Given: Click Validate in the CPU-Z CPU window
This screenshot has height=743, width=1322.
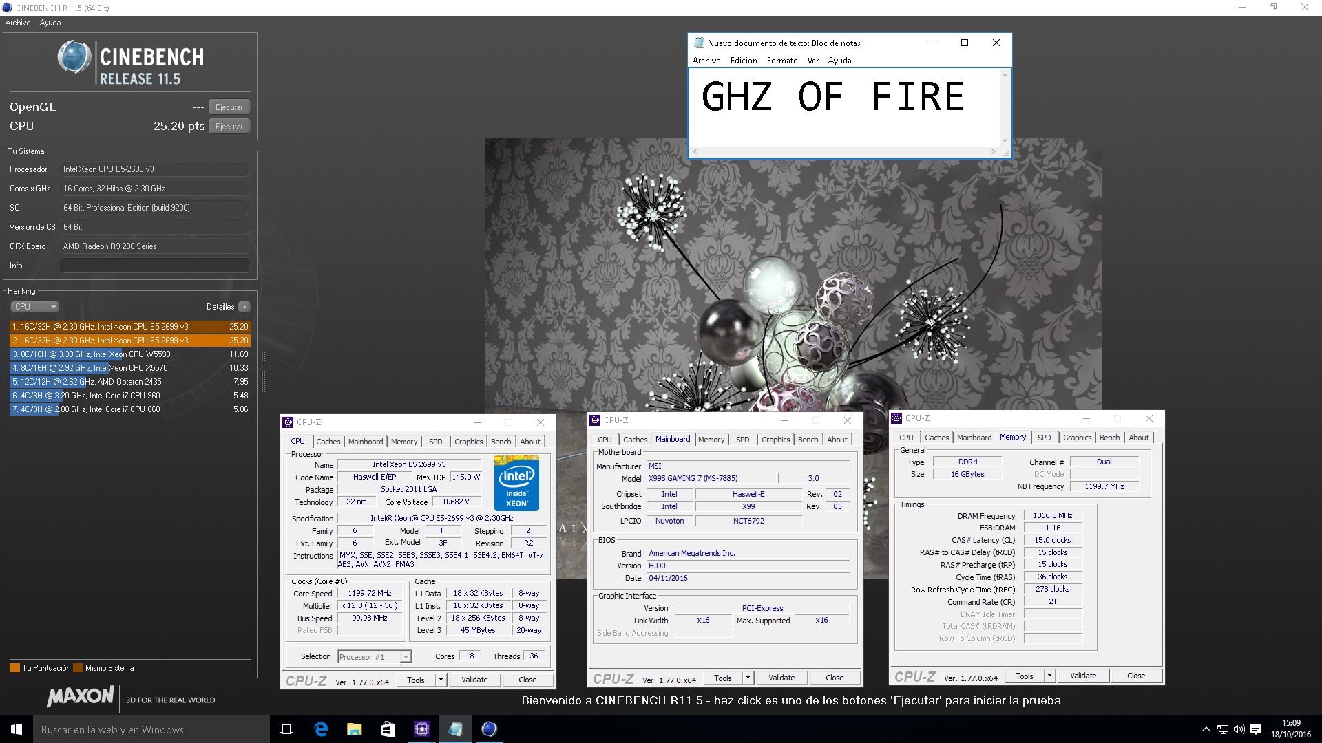Looking at the screenshot, I should [474, 680].
